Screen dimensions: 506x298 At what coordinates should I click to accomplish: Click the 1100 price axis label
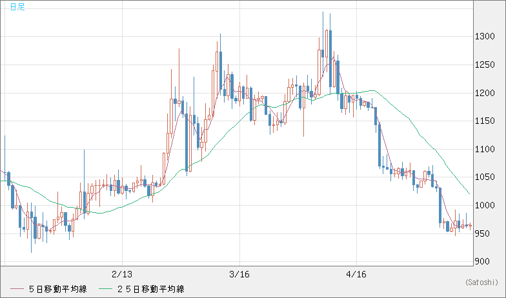tap(485, 150)
